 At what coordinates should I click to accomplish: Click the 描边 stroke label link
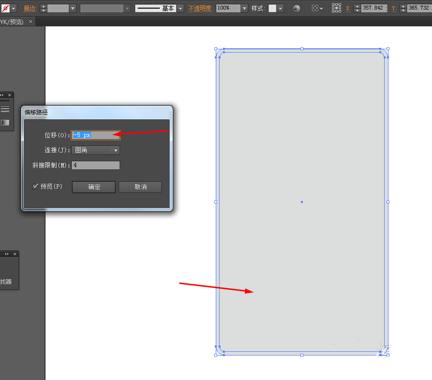[x=30, y=9]
